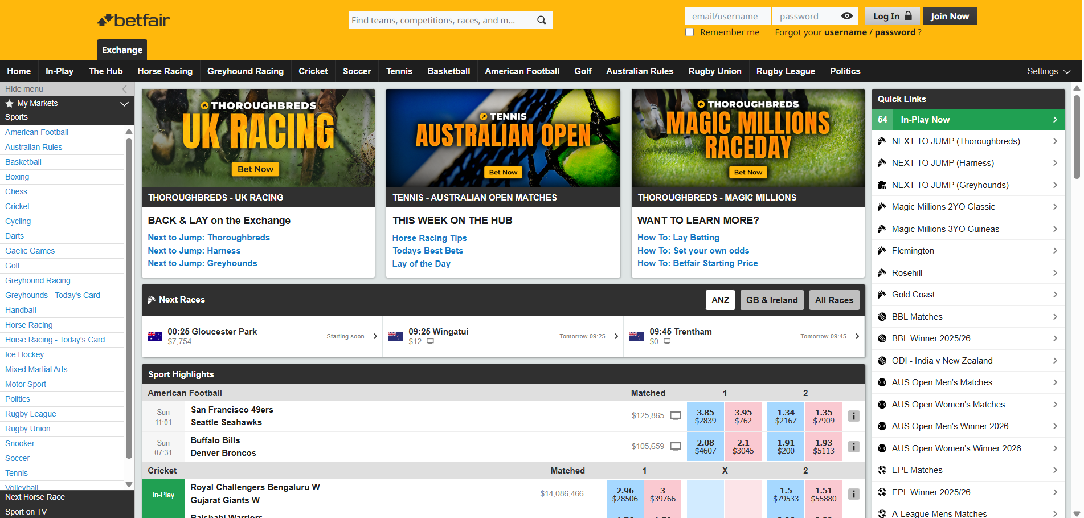The image size is (1084, 518).
Task: Open info icon for Bengaluru W match
Action: point(853,494)
